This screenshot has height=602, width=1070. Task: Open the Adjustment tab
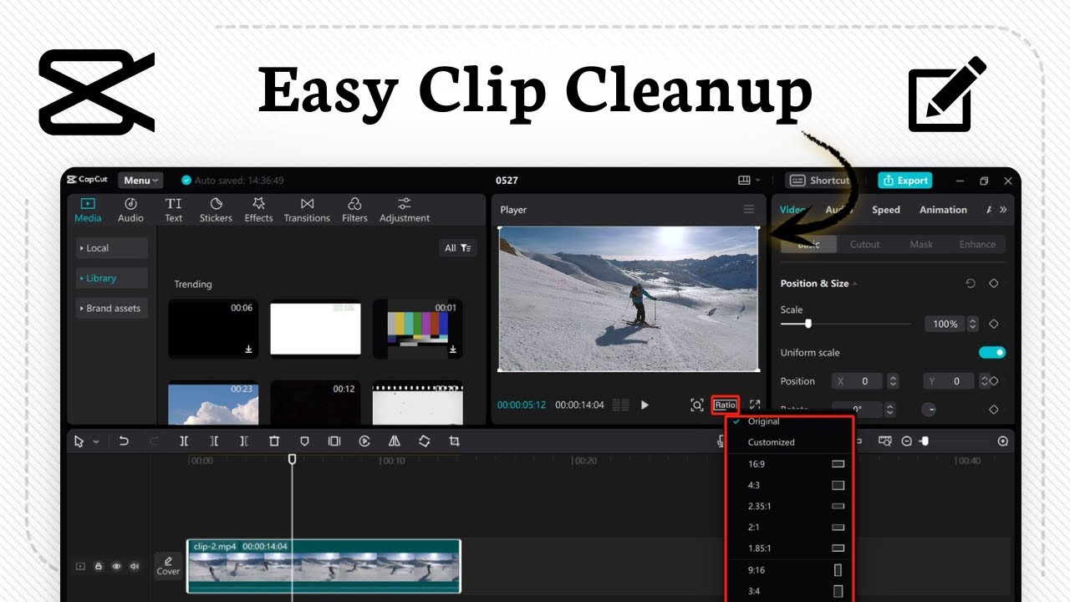click(x=405, y=210)
